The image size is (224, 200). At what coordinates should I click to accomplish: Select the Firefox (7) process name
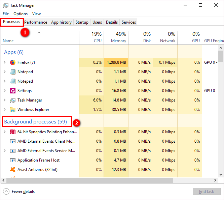[x=26, y=62]
